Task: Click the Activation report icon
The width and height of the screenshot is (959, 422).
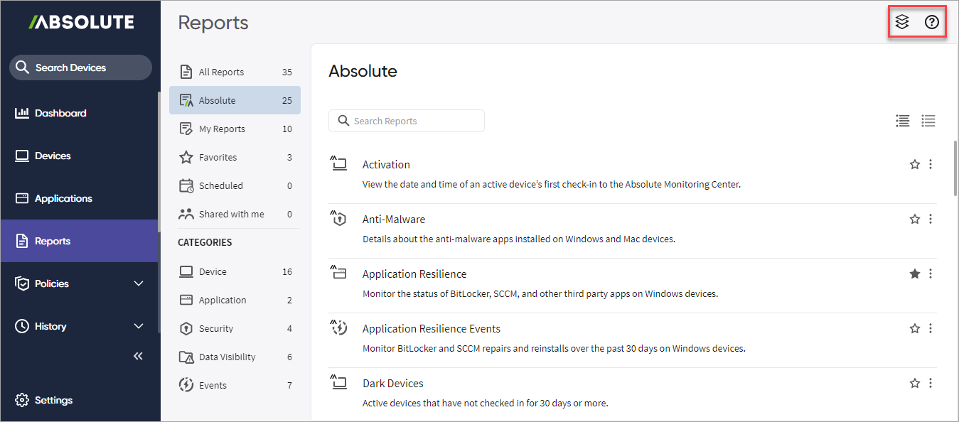Action: click(x=339, y=164)
